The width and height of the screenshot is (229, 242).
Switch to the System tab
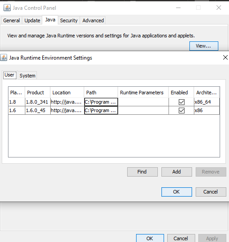27,76
